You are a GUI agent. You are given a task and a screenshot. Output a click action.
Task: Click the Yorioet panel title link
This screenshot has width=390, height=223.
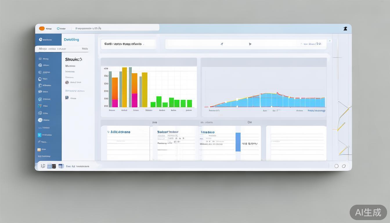[167, 132]
